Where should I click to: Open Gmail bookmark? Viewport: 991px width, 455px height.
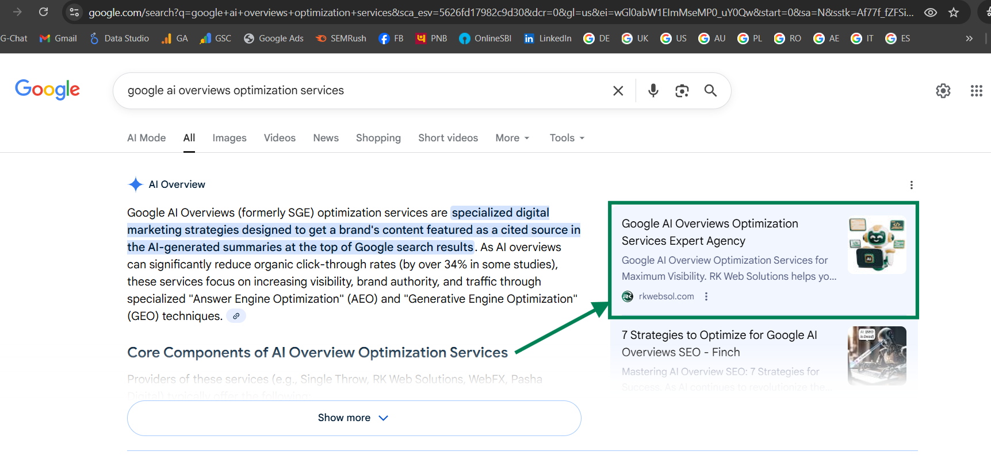tap(58, 38)
